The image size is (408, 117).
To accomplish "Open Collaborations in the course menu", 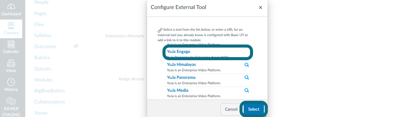I will pos(50,102).
